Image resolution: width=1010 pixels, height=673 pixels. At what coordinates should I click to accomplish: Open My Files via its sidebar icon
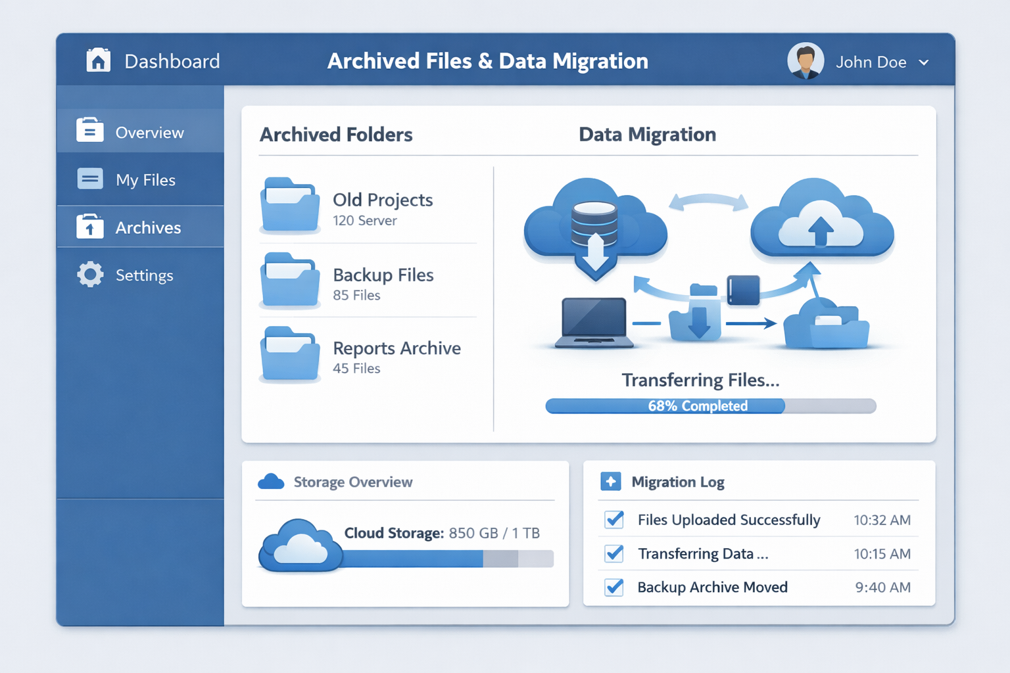tap(90, 179)
